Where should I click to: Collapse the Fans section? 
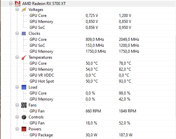(17, 105)
